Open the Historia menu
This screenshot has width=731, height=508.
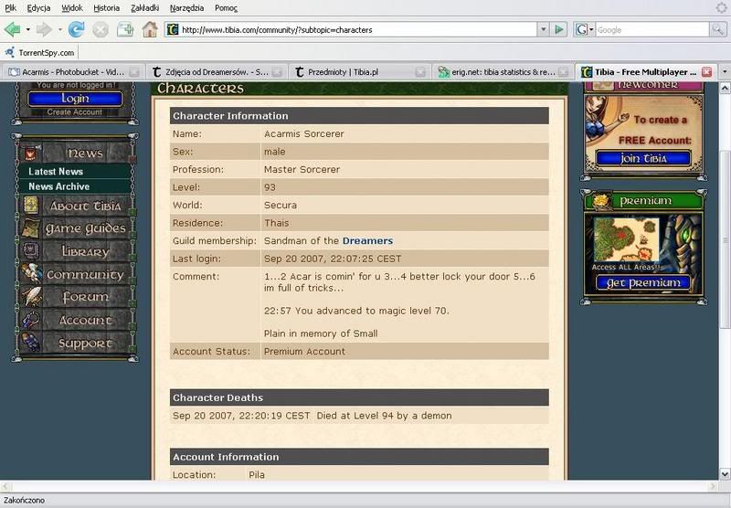(x=106, y=8)
